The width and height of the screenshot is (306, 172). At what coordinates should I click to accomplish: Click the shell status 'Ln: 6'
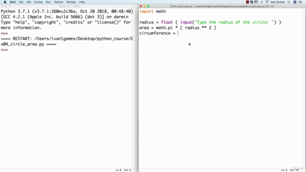click(118, 170)
